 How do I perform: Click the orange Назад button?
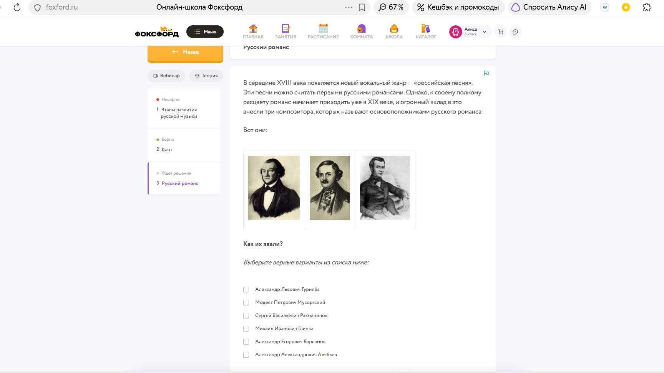coord(185,52)
